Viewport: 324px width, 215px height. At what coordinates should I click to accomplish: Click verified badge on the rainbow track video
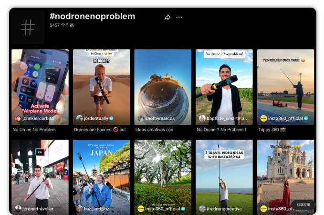(x=306, y=118)
